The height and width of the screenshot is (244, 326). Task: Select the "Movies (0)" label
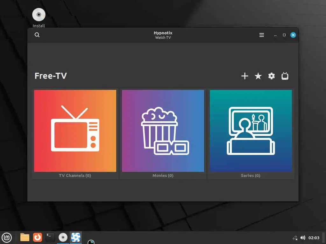pyautogui.click(x=163, y=175)
